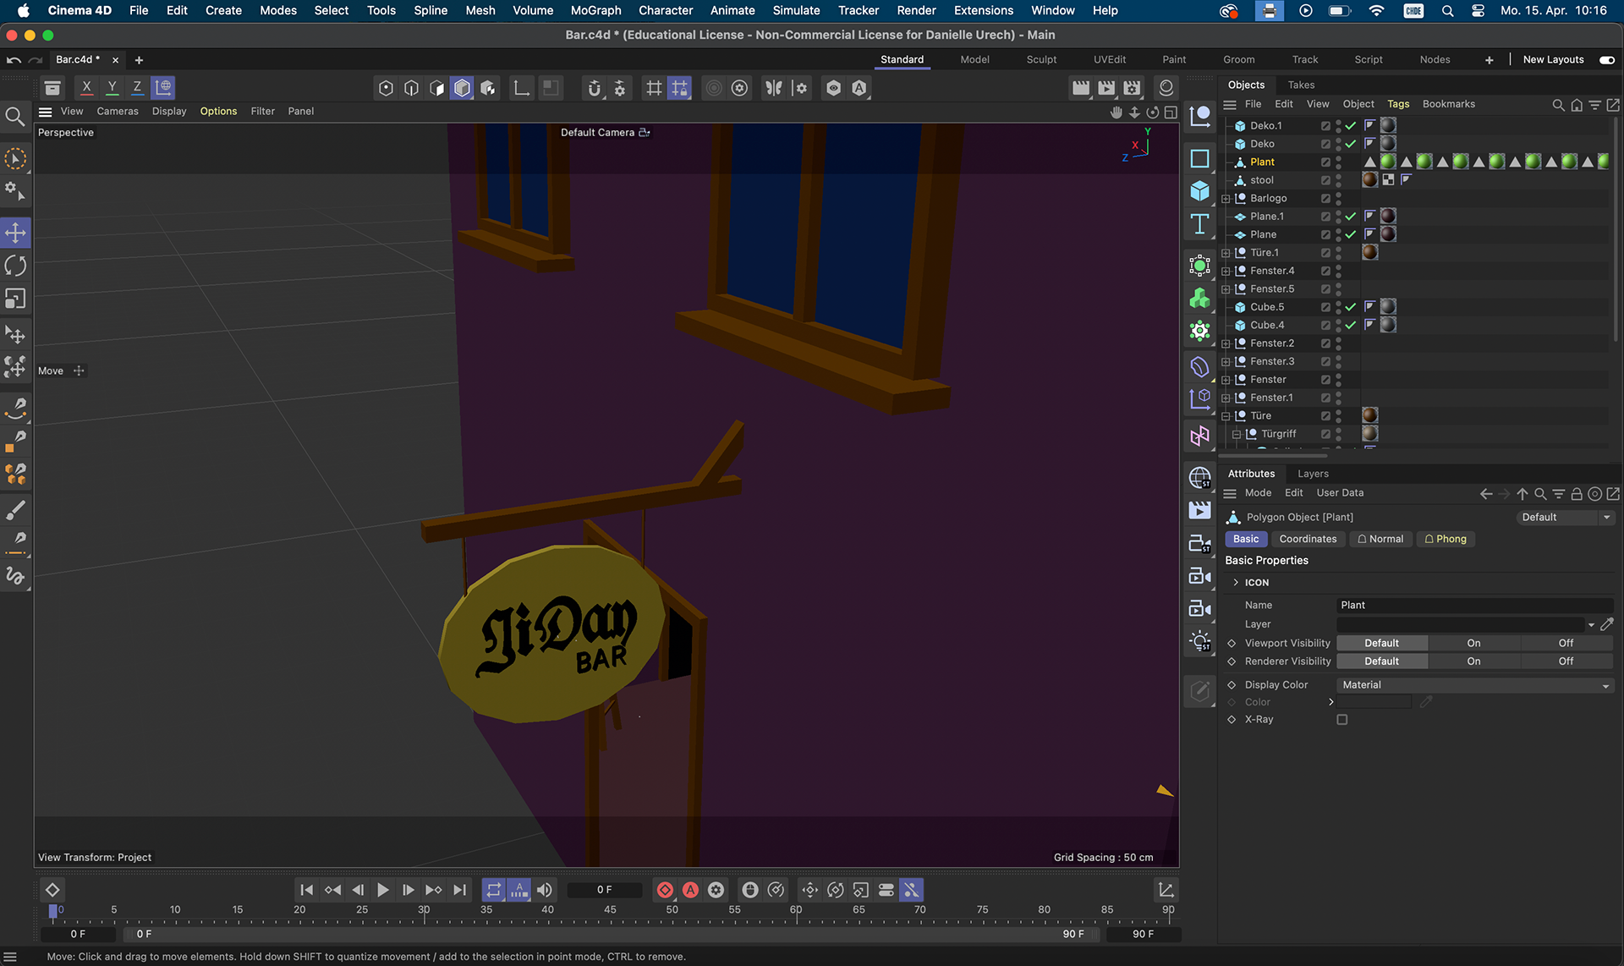Toggle X-axis lock
The width and height of the screenshot is (1624, 966).
[86, 88]
